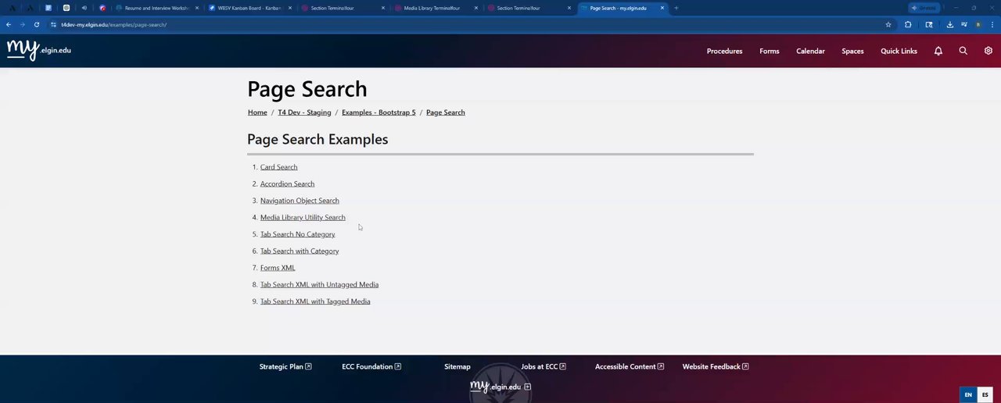Screen dimensions: 1001x403
Task: Open T4 Dev - Staging breadcrumb
Action: (x=304, y=112)
